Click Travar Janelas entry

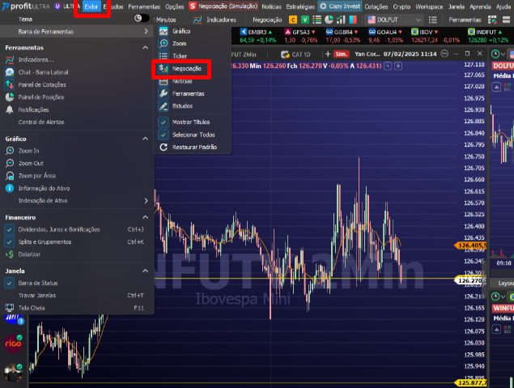point(37,296)
